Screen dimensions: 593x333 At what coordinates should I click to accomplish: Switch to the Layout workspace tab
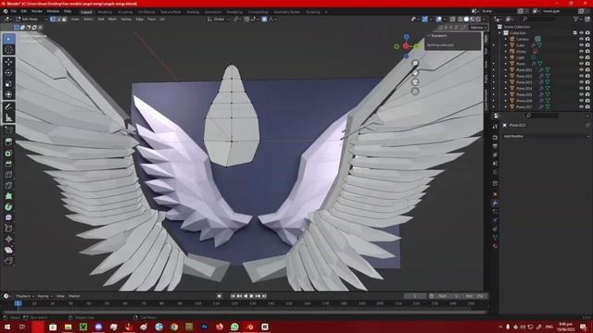coord(86,12)
